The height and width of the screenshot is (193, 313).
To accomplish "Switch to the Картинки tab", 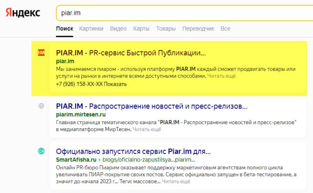I will click(91, 29).
